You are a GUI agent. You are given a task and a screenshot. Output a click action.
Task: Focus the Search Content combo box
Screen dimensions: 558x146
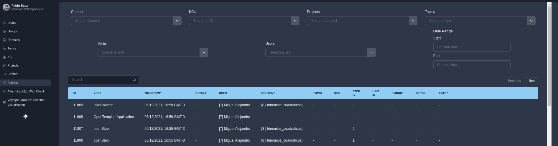click(122, 21)
